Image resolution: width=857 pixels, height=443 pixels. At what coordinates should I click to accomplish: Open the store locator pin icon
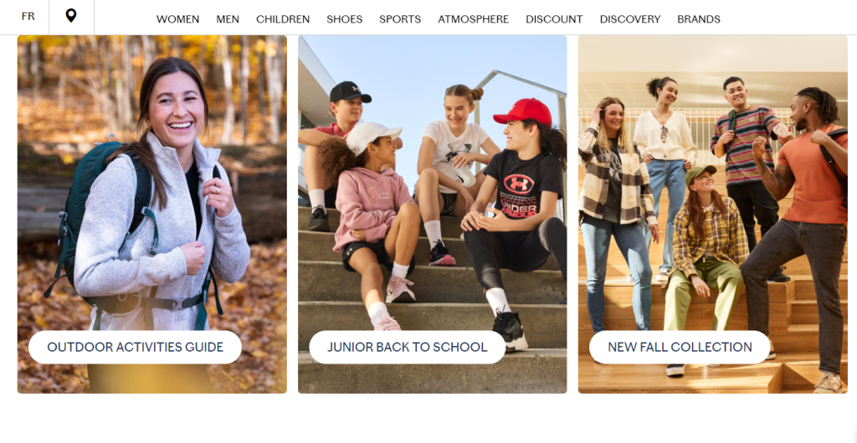click(71, 16)
